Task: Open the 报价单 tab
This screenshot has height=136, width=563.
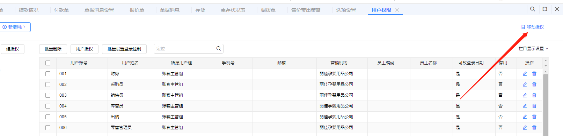Action: [x=137, y=10]
